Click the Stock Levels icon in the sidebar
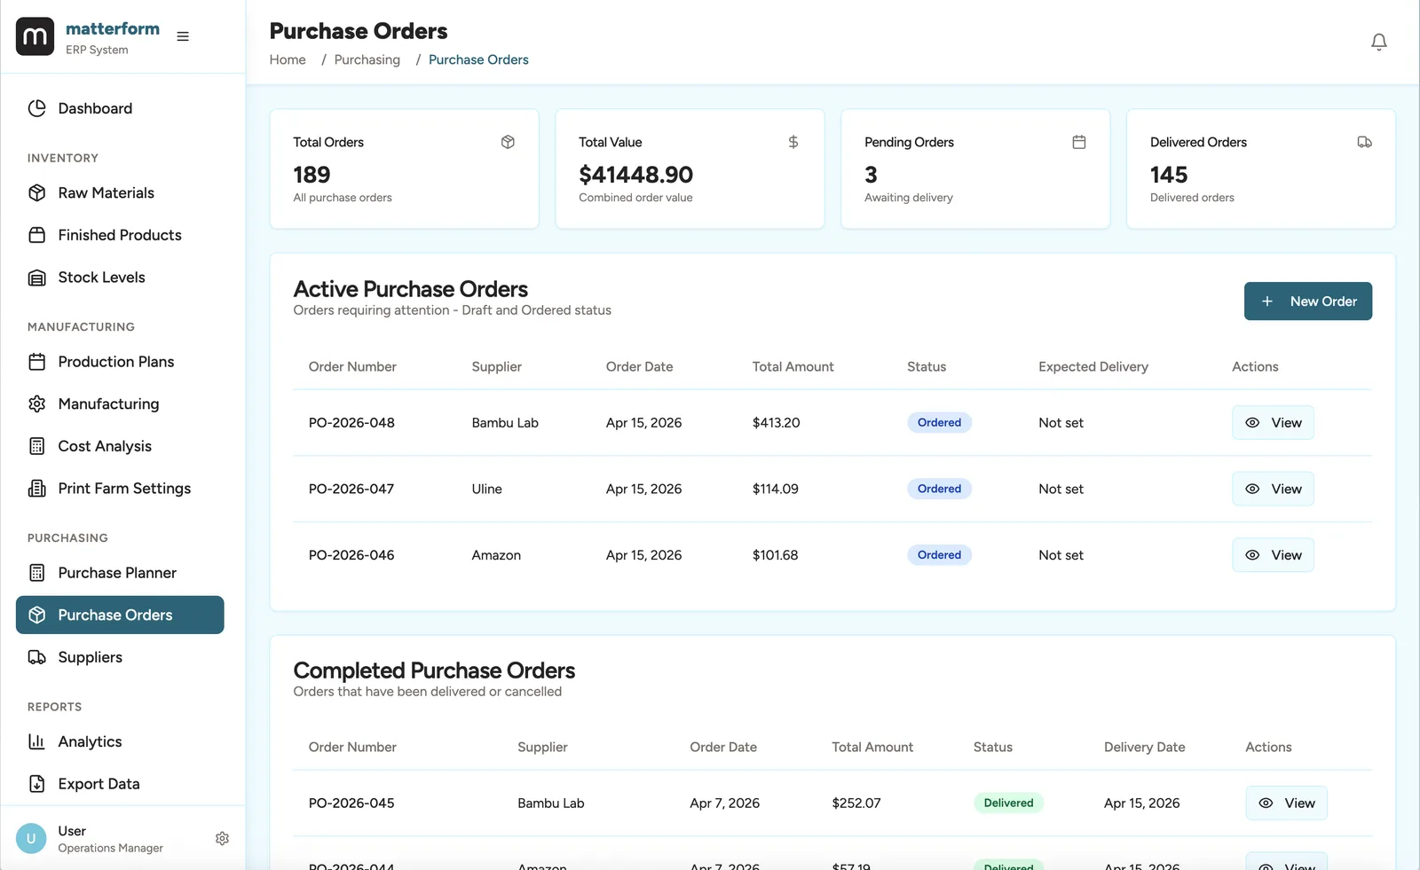 tap(36, 277)
